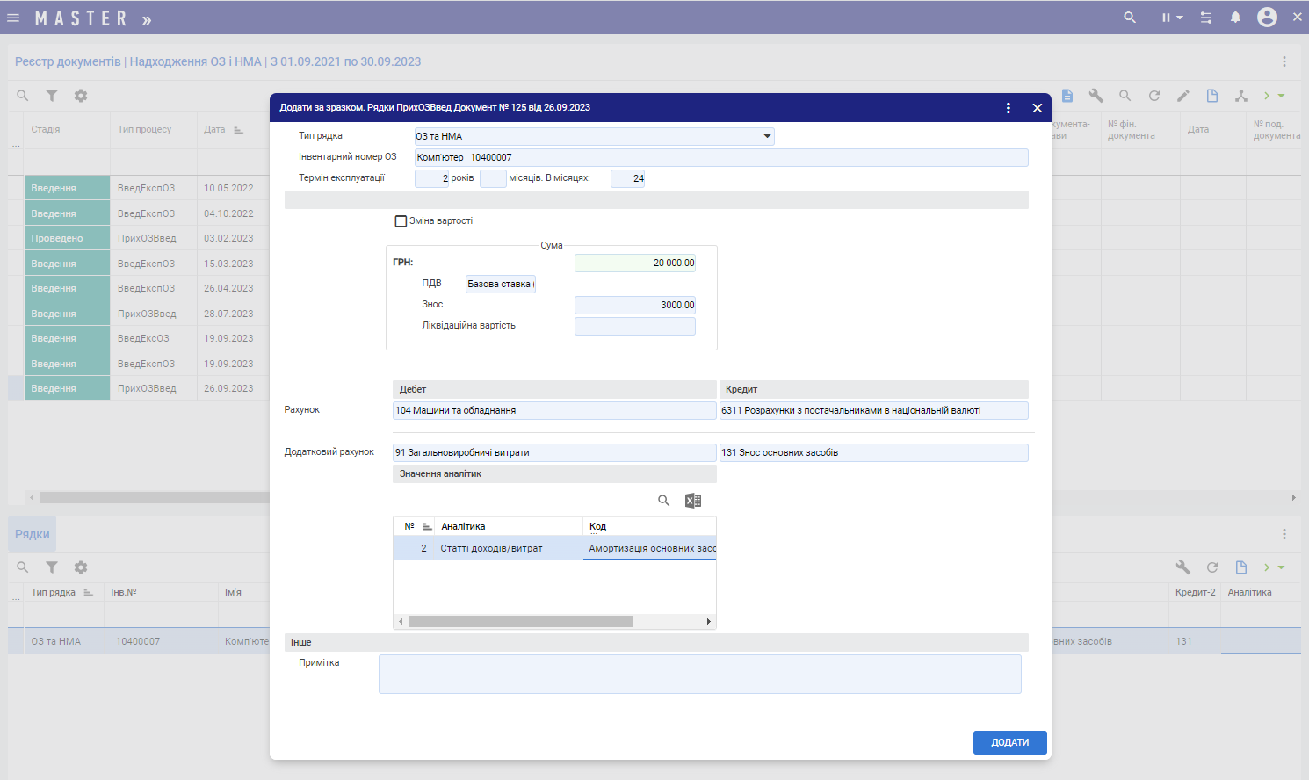The width and height of the screenshot is (1309, 780).
Task: Click the Примітка text field
Action: click(699, 674)
